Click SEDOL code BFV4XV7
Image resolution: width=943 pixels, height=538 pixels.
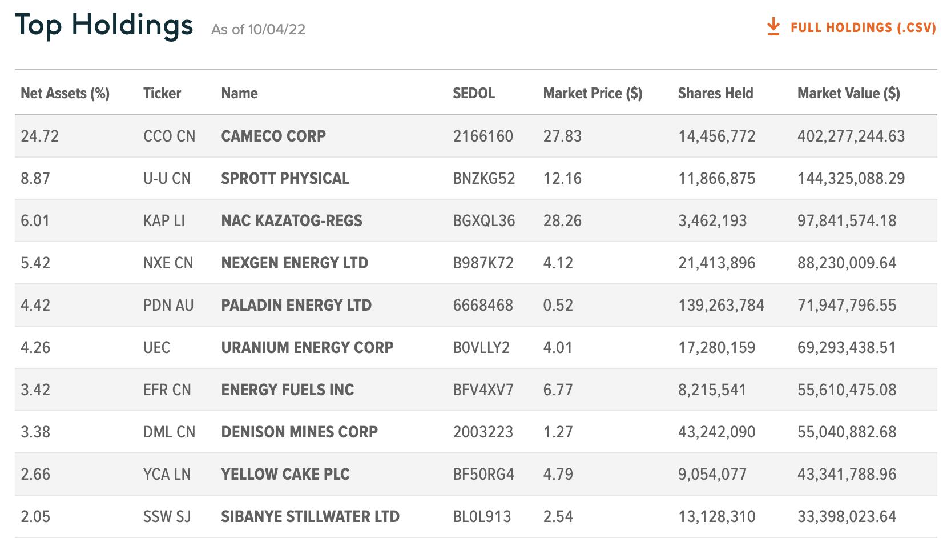click(483, 390)
